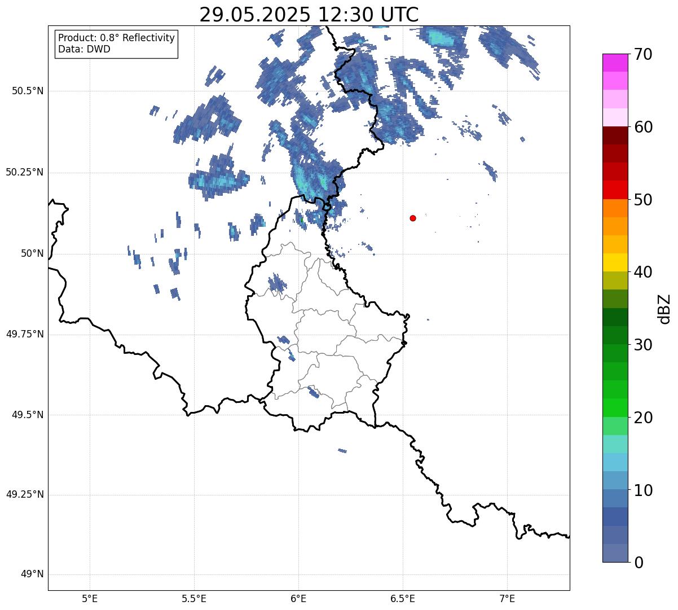This screenshot has width=678, height=610.
Task: Click the colorbar tick label '40'
Action: pyautogui.click(x=643, y=272)
